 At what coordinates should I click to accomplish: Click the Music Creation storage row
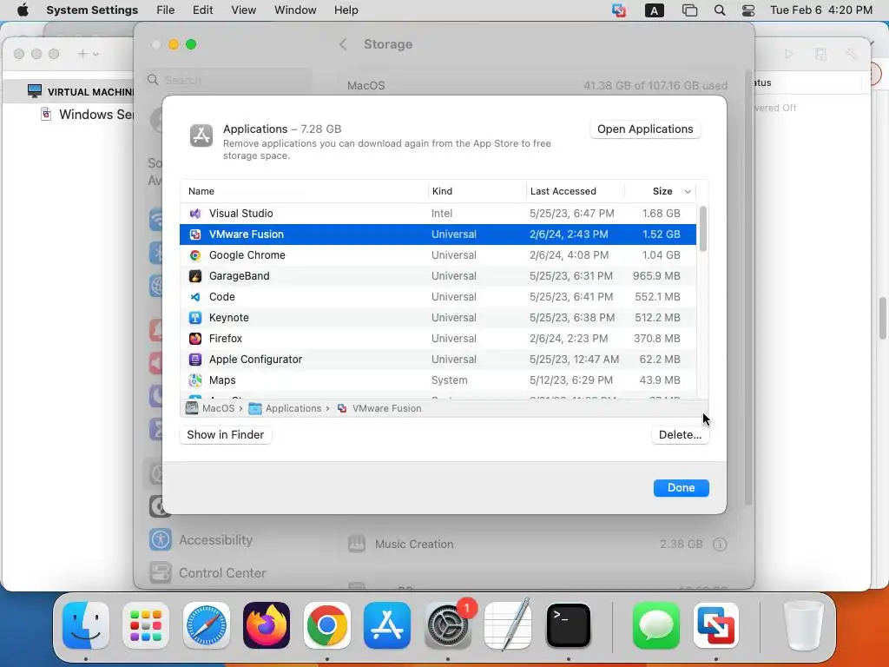537,545
